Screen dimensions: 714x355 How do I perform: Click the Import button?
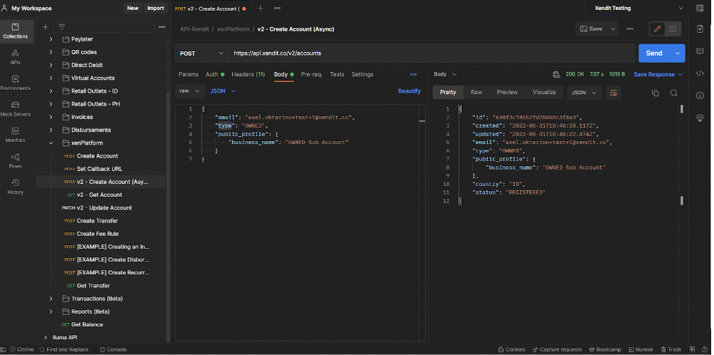point(156,8)
